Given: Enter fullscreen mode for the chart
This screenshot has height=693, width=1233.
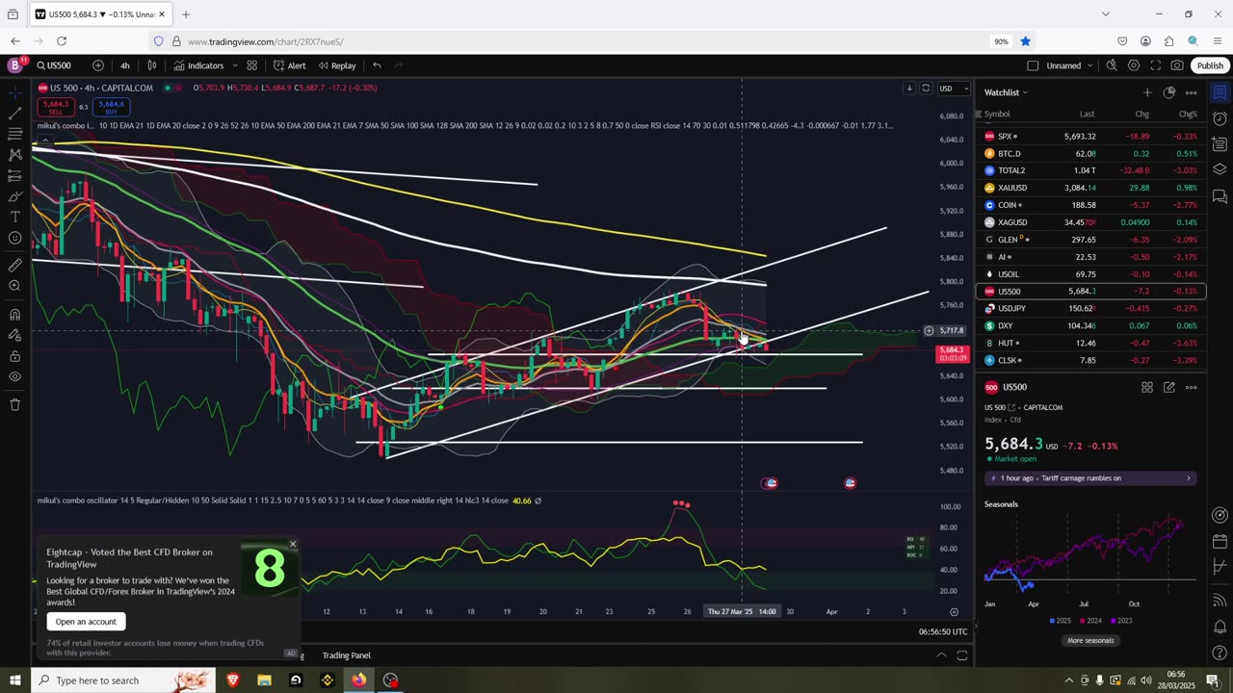Looking at the screenshot, I should (x=1156, y=65).
